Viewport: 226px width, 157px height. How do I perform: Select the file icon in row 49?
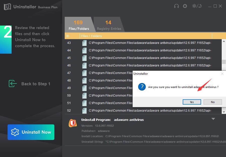pyautogui.click(x=84, y=88)
